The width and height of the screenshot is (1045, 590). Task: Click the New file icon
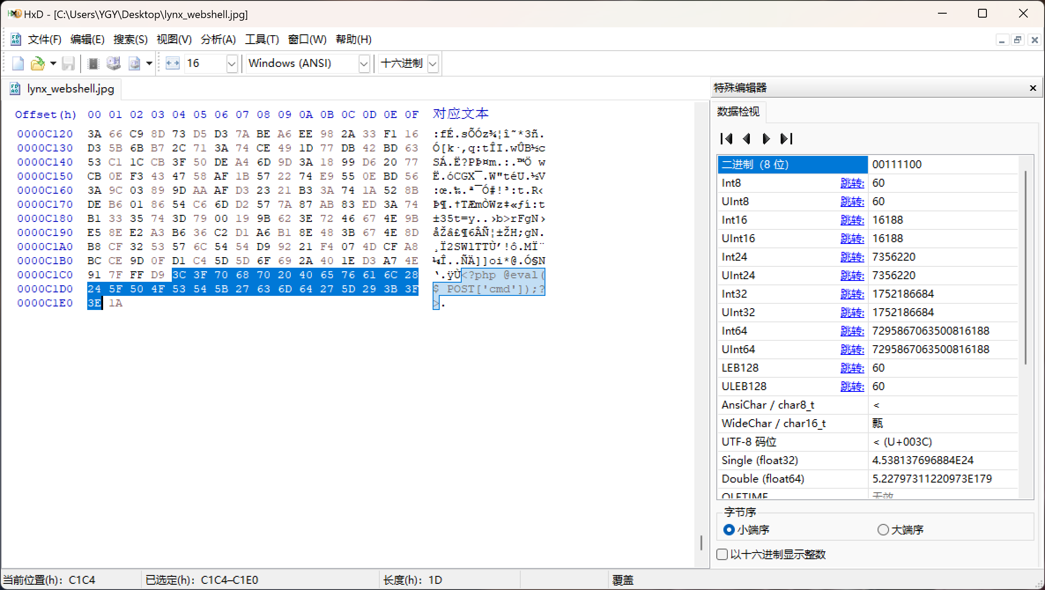click(x=18, y=63)
